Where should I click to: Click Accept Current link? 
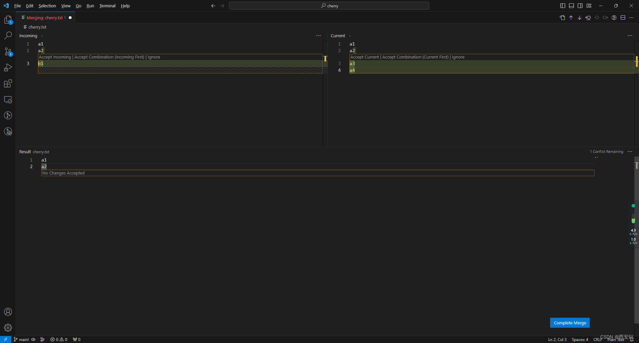click(x=365, y=57)
